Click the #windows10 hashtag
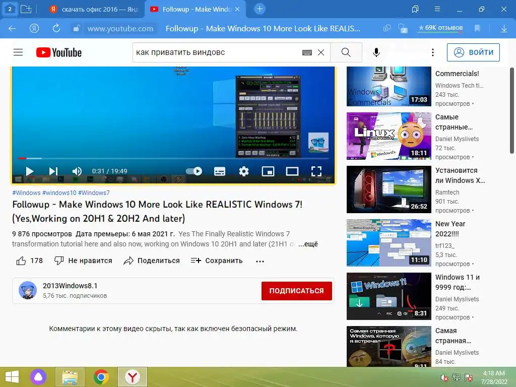 click(59, 193)
